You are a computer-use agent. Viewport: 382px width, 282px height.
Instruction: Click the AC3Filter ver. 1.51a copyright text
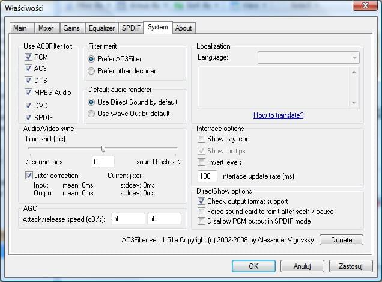(218, 240)
